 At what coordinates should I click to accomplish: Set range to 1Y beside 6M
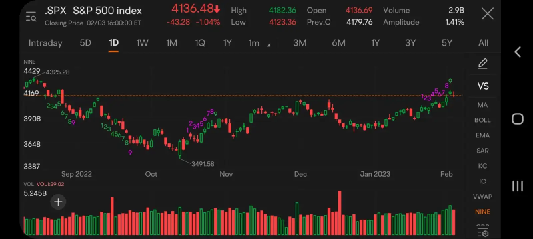click(x=375, y=43)
